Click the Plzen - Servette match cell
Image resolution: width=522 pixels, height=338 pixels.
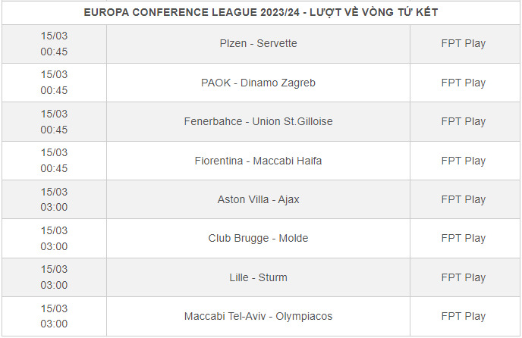tap(258, 44)
